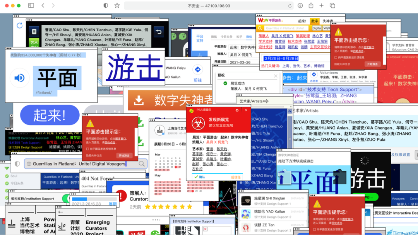
Task: Click the reload icon in top-left popup
Action: pyautogui.click(x=19, y=26)
